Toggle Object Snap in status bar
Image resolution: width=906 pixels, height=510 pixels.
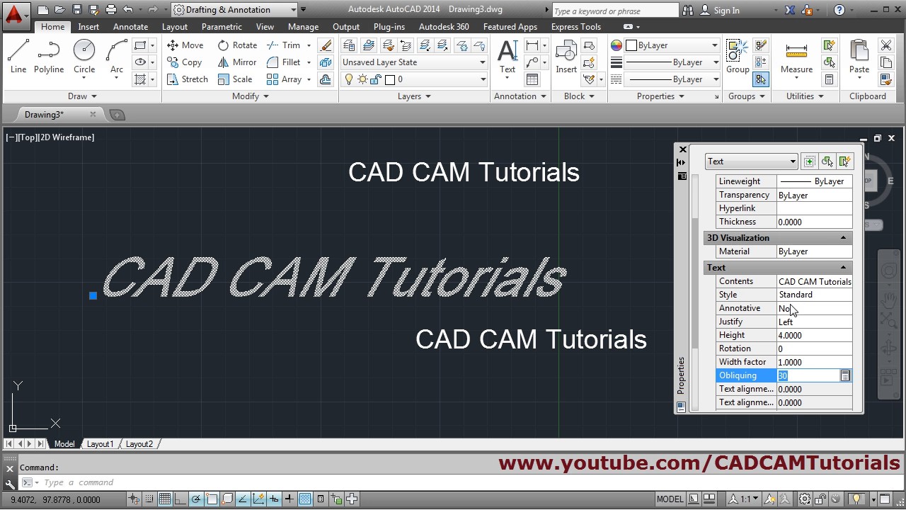[212, 499]
